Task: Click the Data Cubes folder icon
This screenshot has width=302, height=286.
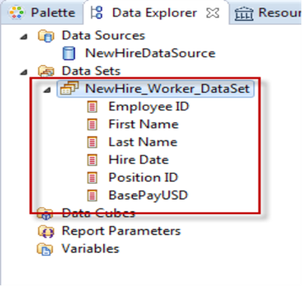Action: click(45, 213)
